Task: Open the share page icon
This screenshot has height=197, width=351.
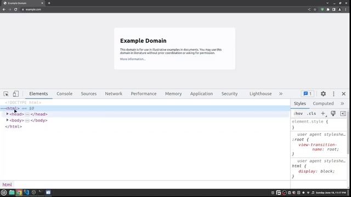Action: 309,9
